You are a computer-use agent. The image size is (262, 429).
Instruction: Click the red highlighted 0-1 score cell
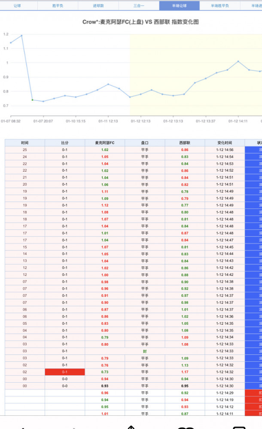(65, 372)
